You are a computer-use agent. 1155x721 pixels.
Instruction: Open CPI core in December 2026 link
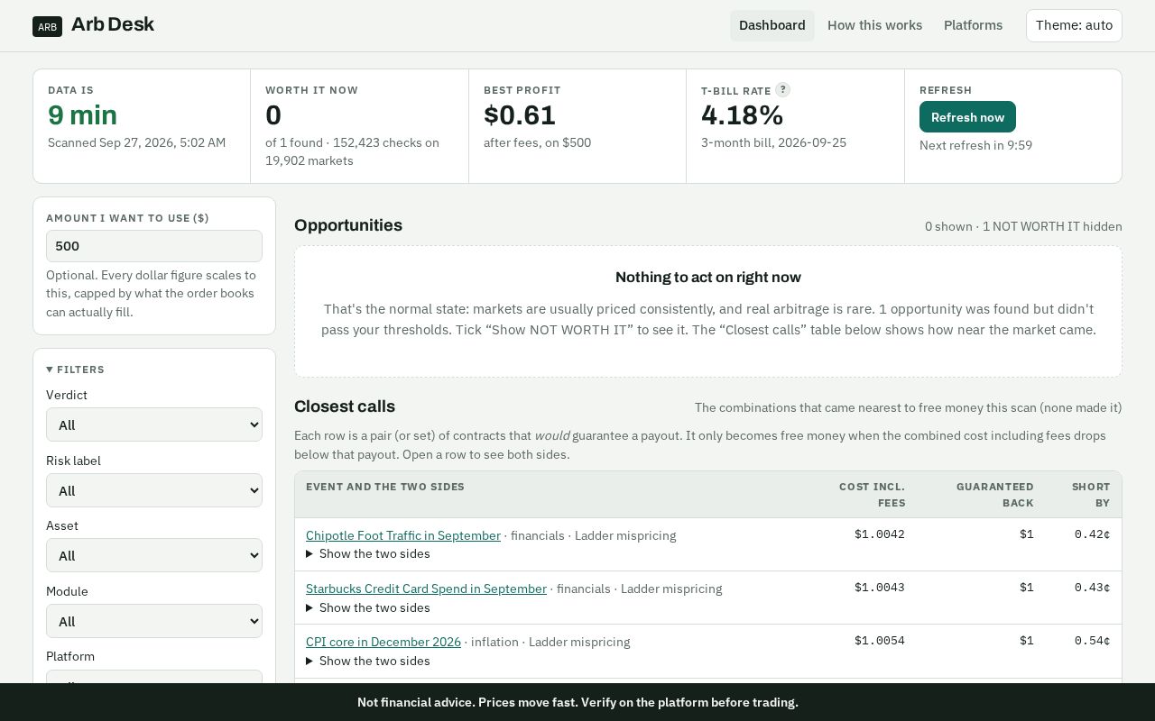point(383,642)
